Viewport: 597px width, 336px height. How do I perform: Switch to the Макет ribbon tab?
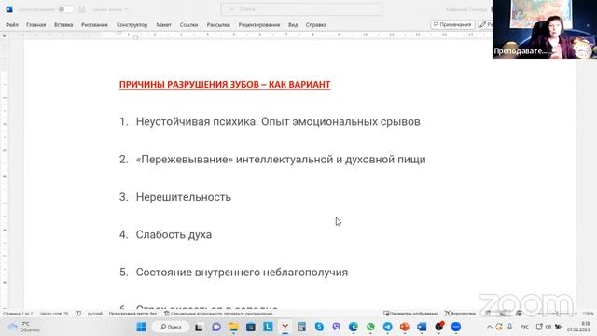point(164,25)
